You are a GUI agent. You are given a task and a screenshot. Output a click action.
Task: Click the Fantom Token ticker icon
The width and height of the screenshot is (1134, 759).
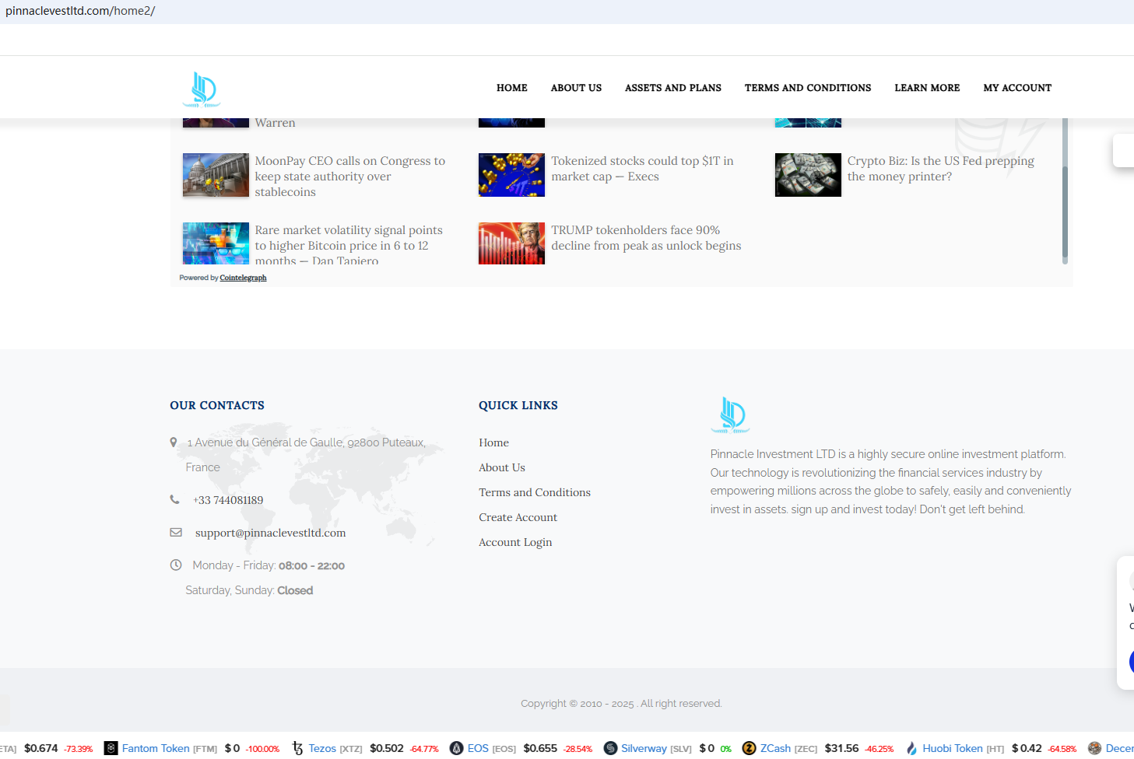click(x=111, y=748)
